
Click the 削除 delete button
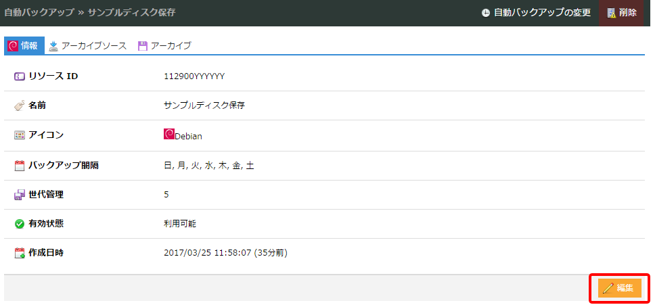click(621, 13)
